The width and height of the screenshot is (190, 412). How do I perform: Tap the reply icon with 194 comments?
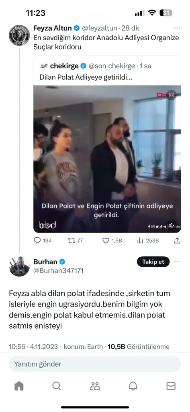43,241
